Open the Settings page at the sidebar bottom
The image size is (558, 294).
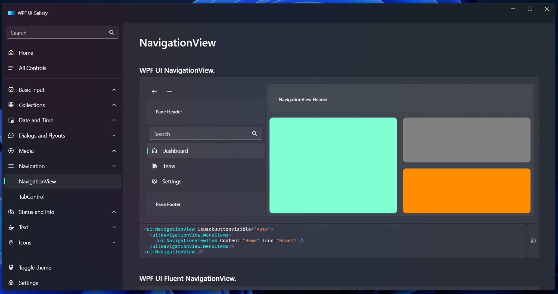[x=28, y=283]
